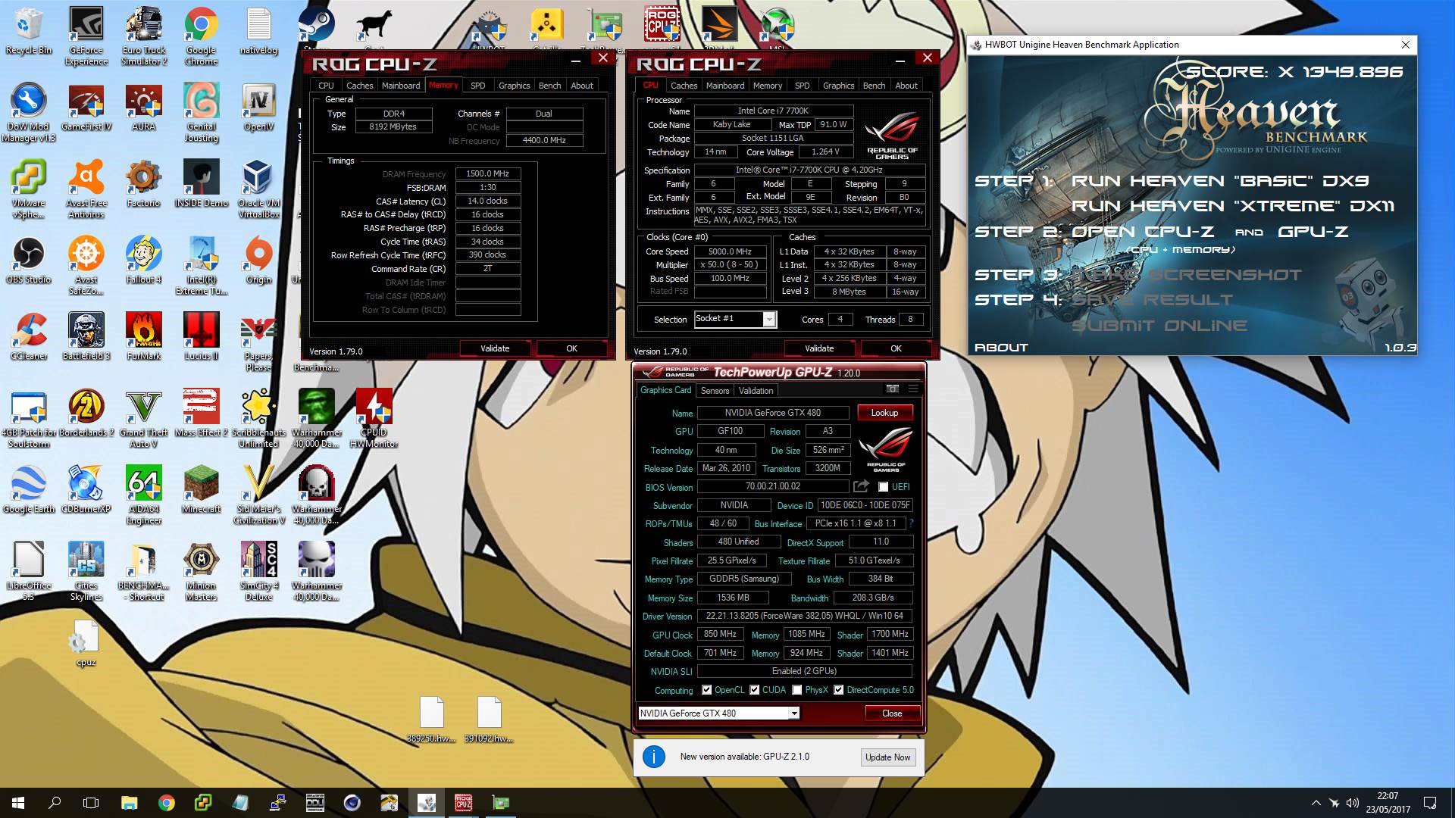Open the Factorio game icon

click(144, 184)
